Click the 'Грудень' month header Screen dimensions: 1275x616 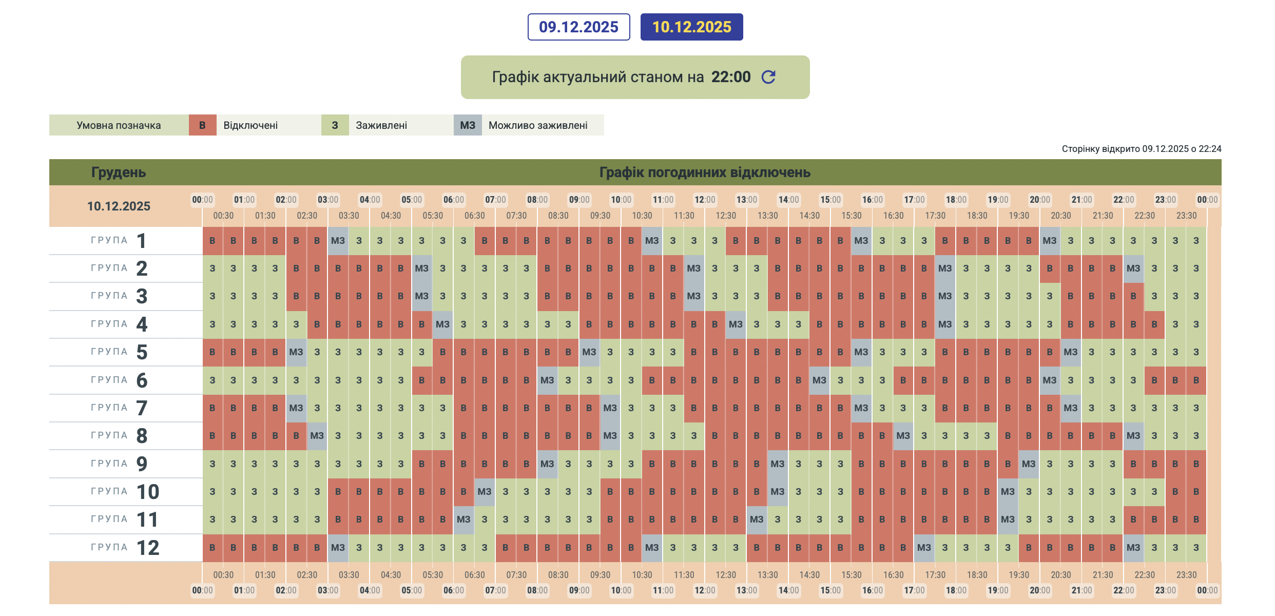[x=119, y=172]
